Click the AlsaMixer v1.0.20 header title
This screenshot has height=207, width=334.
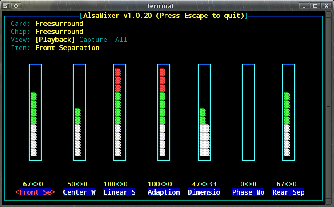(164, 16)
